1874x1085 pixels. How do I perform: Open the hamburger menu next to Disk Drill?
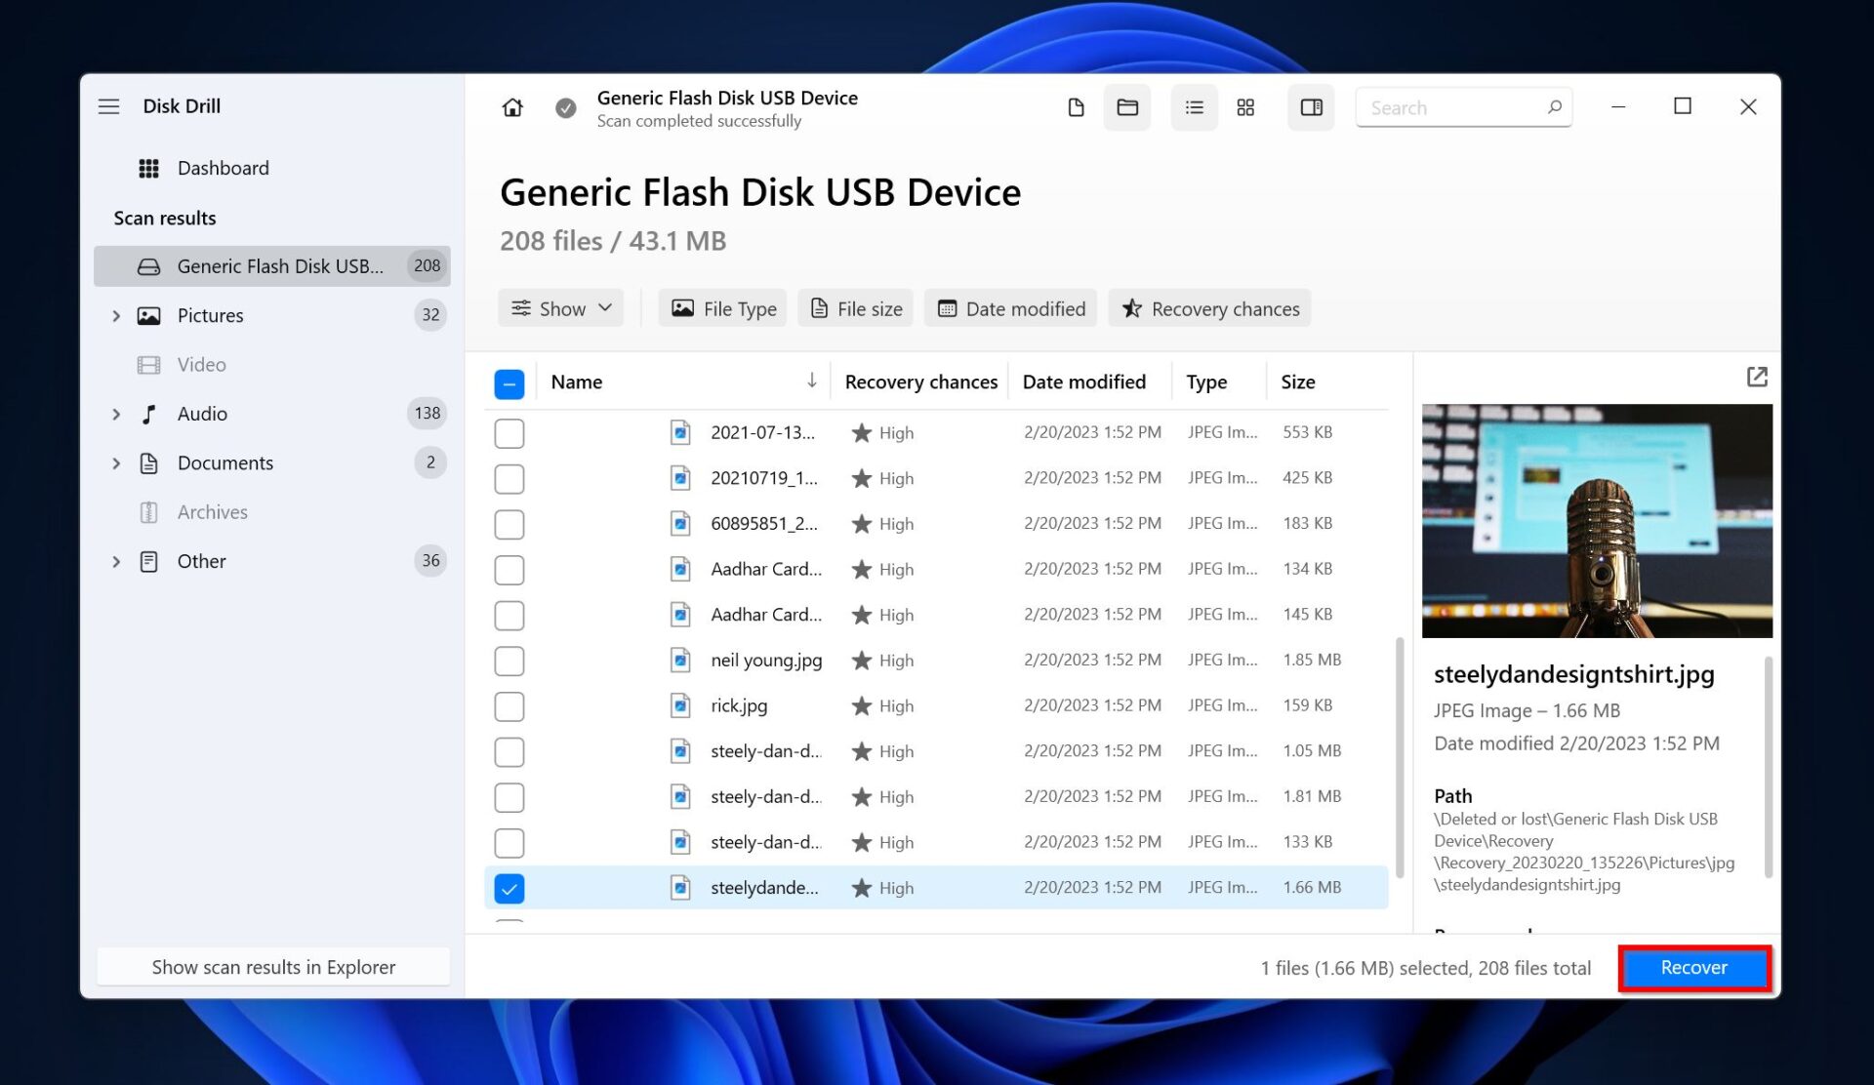coord(108,106)
